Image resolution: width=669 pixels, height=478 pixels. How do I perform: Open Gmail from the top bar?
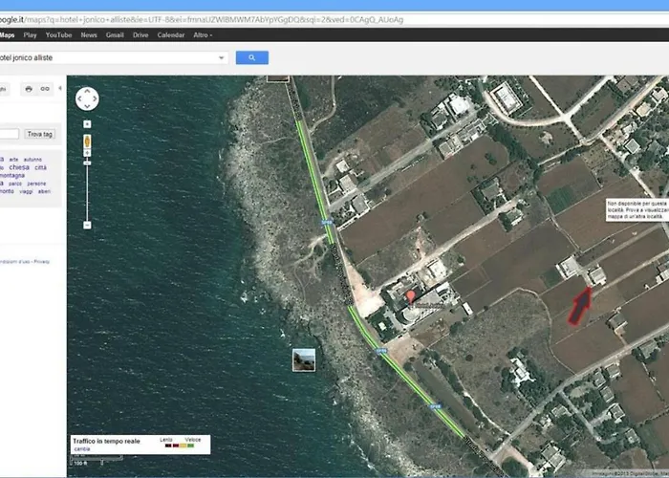pos(114,35)
